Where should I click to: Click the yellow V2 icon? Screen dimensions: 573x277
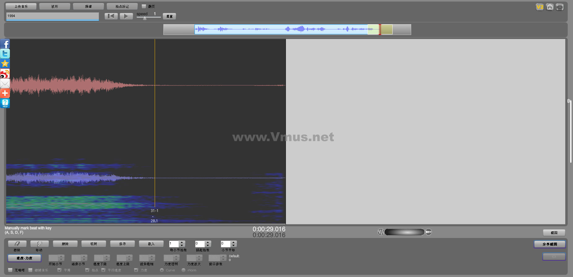[x=540, y=7]
